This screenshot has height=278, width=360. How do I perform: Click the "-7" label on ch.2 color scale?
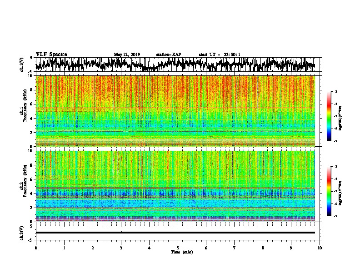[335, 216]
